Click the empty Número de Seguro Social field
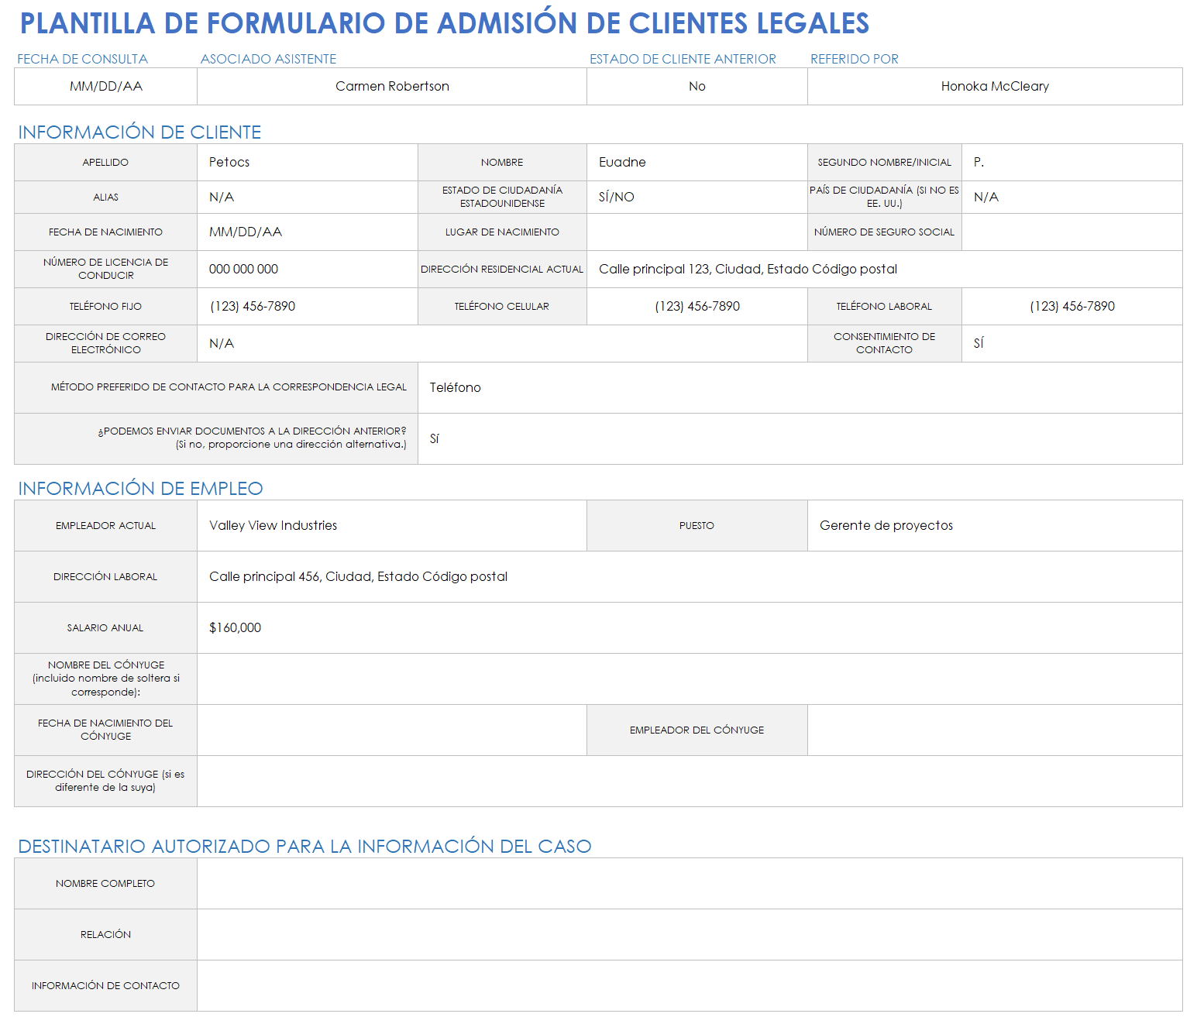The image size is (1197, 1024). tap(1071, 232)
